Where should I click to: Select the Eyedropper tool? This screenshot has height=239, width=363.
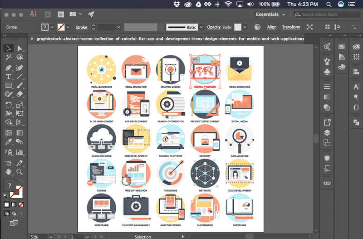pos(8,143)
